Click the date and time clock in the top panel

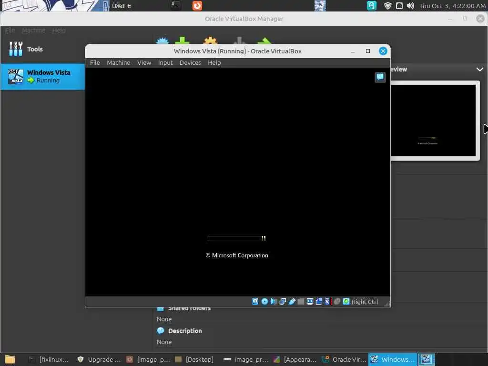click(452, 6)
